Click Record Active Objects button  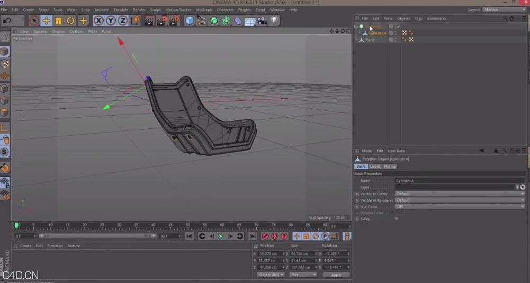(265, 236)
